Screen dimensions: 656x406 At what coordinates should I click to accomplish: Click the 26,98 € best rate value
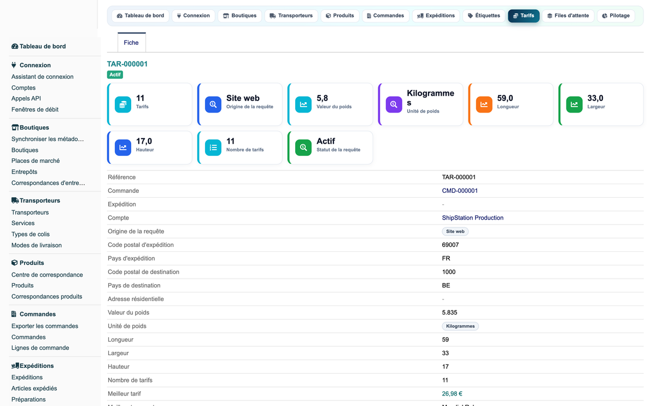click(452, 394)
